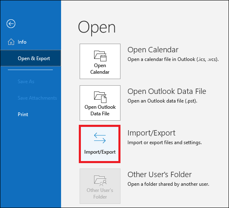The width and height of the screenshot is (229, 208).
Task: Select Open & Export in sidebar
Action: click(x=31, y=58)
